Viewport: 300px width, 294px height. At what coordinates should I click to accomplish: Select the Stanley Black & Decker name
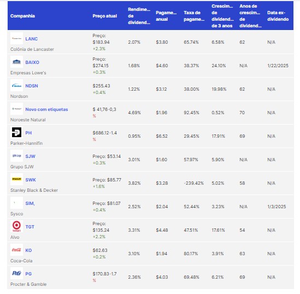coord(34,190)
